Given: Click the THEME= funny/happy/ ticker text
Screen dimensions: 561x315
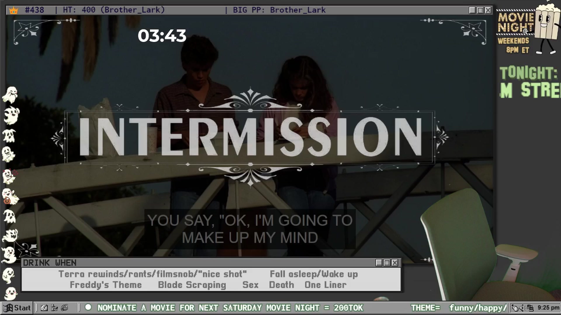Looking at the screenshot, I should click(459, 308).
